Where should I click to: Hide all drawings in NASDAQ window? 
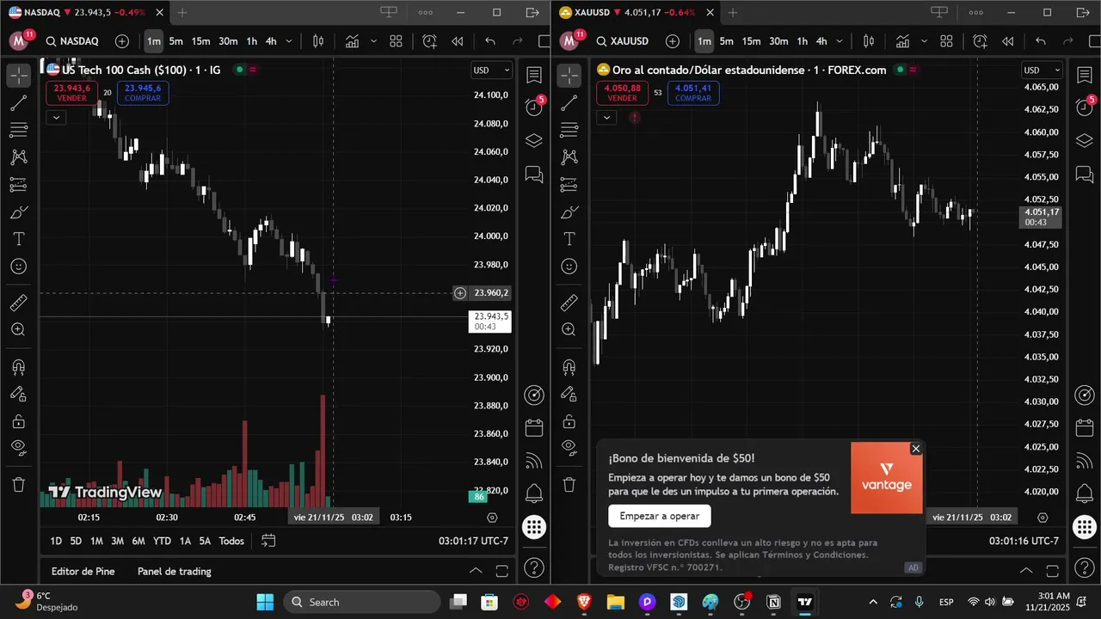tap(19, 447)
